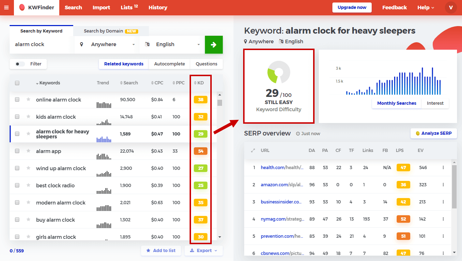The image size is (462, 261).
Task: Open the Lists menu item
Action: pyautogui.click(x=129, y=7)
